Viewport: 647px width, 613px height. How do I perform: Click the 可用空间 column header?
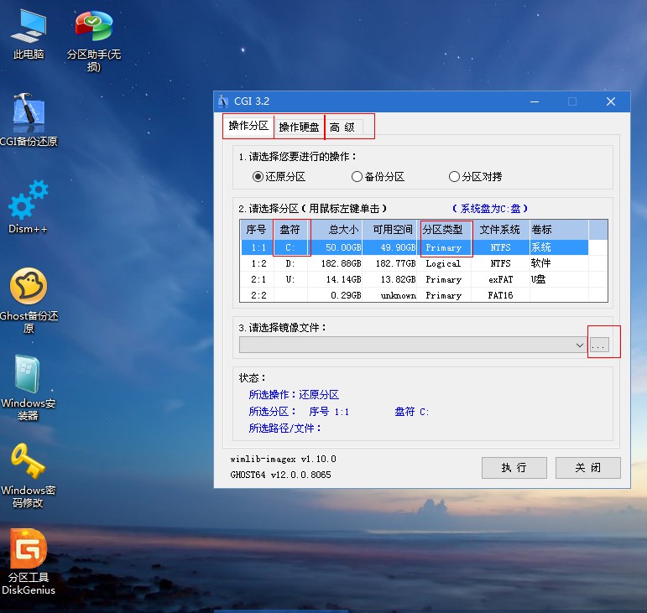tap(389, 230)
